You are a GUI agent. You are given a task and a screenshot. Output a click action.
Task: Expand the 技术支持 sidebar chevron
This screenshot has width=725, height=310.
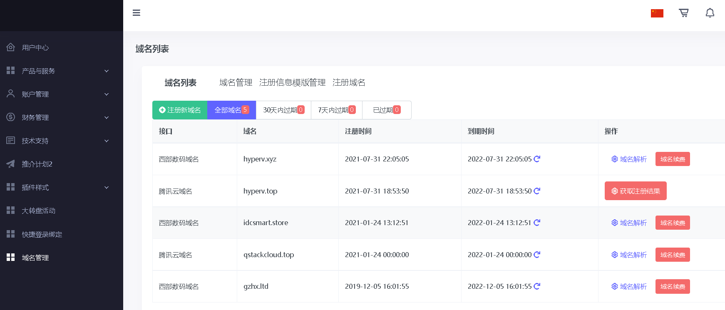(x=107, y=141)
